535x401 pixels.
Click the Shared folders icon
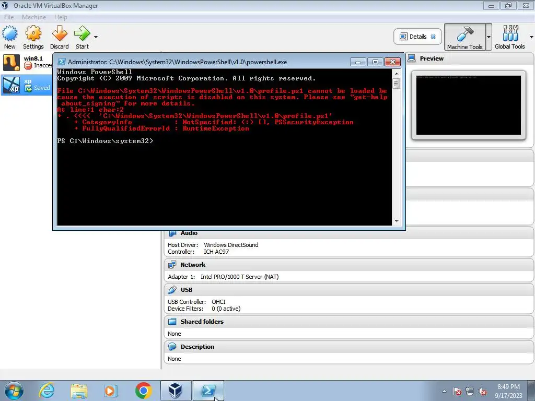coord(172,322)
